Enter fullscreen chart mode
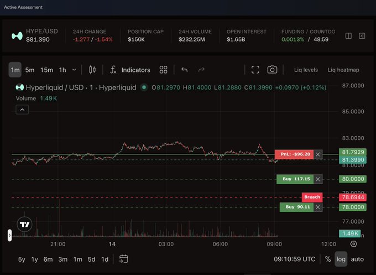376x275 pixels. [x=255, y=70]
